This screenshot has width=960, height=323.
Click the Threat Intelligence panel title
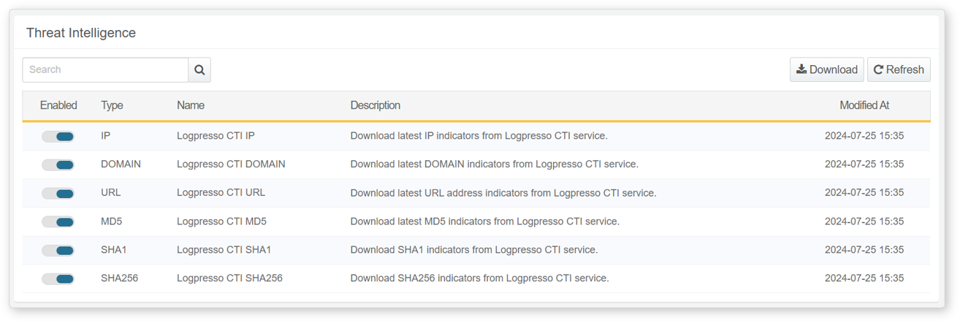click(x=81, y=33)
